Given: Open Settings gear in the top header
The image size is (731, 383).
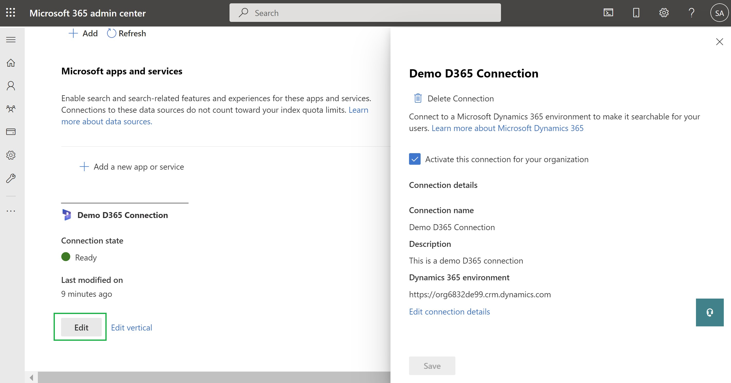Looking at the screenshot, I should click(664, 13).
